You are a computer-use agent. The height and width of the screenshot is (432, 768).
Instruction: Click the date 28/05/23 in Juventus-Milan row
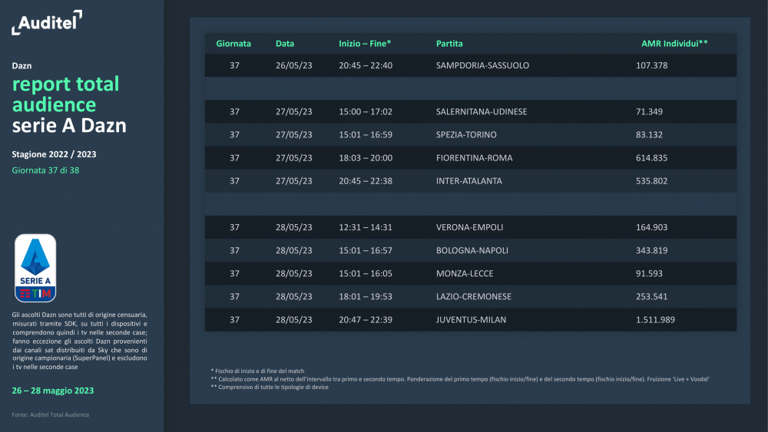click(x=294, y=320)
